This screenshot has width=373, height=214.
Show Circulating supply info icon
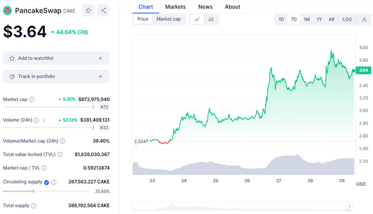pos(54,182)
